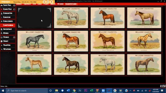The width and height of the screenshot is (166, 93).
Task: Select the Turkoman cigarette card
Action: (x=144, y=41)
